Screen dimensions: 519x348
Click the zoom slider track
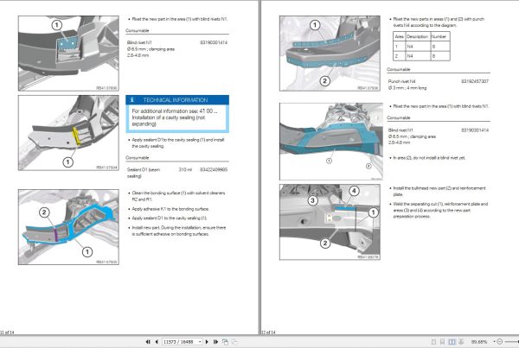point(511,342)
